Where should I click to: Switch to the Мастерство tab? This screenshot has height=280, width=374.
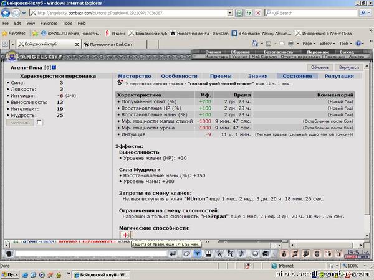click(135, 76)
